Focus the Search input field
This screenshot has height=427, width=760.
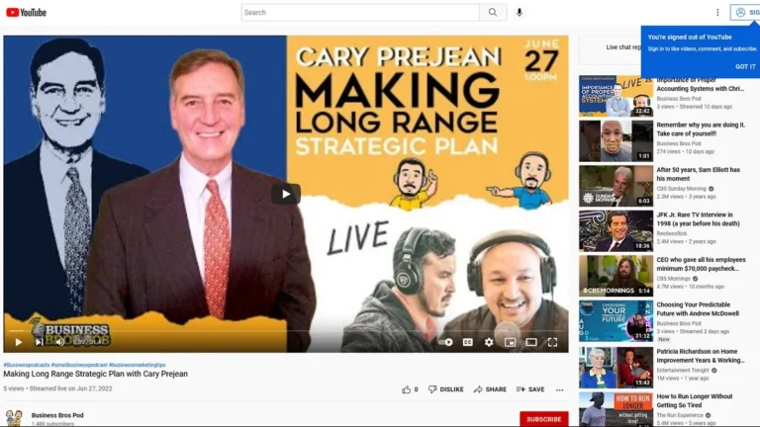[360, 13]
